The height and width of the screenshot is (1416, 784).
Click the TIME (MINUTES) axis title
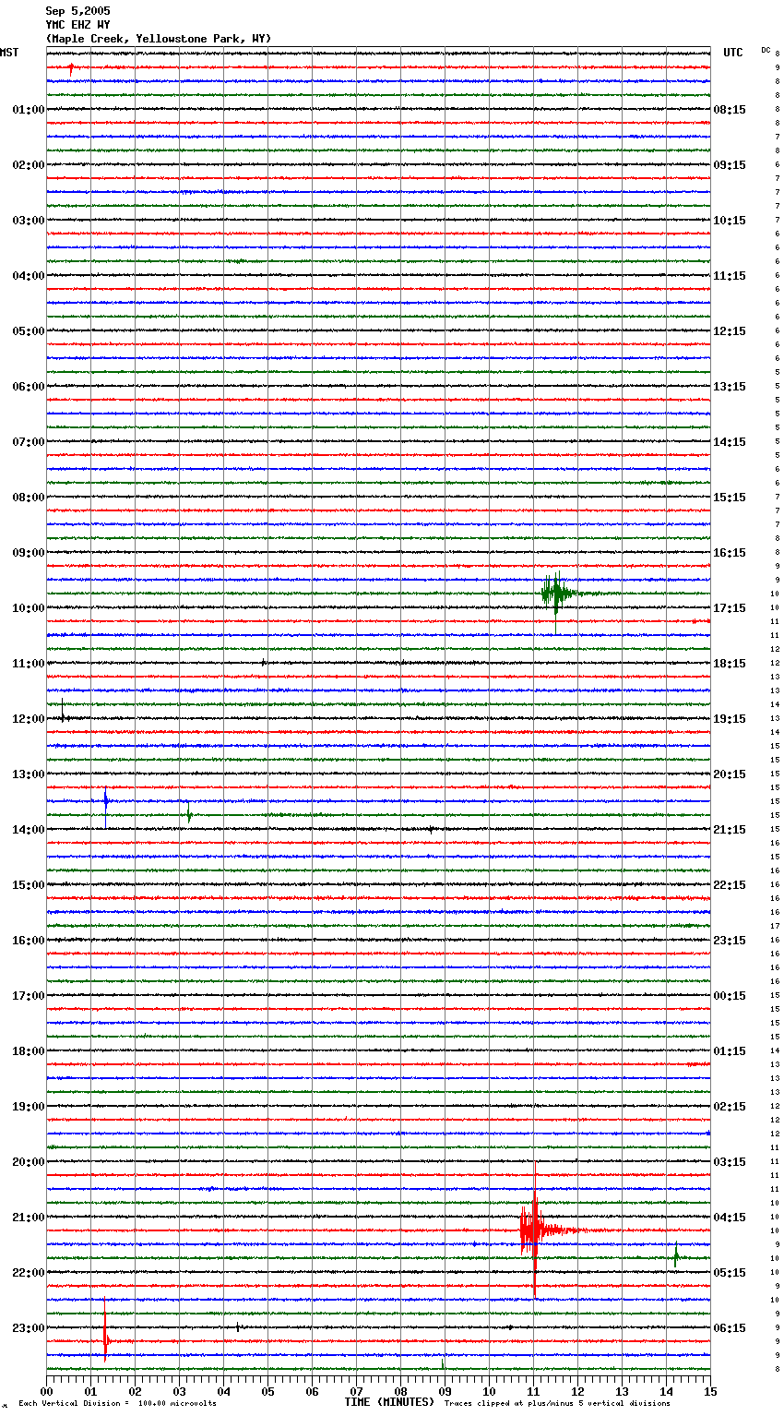point(389,1402)
